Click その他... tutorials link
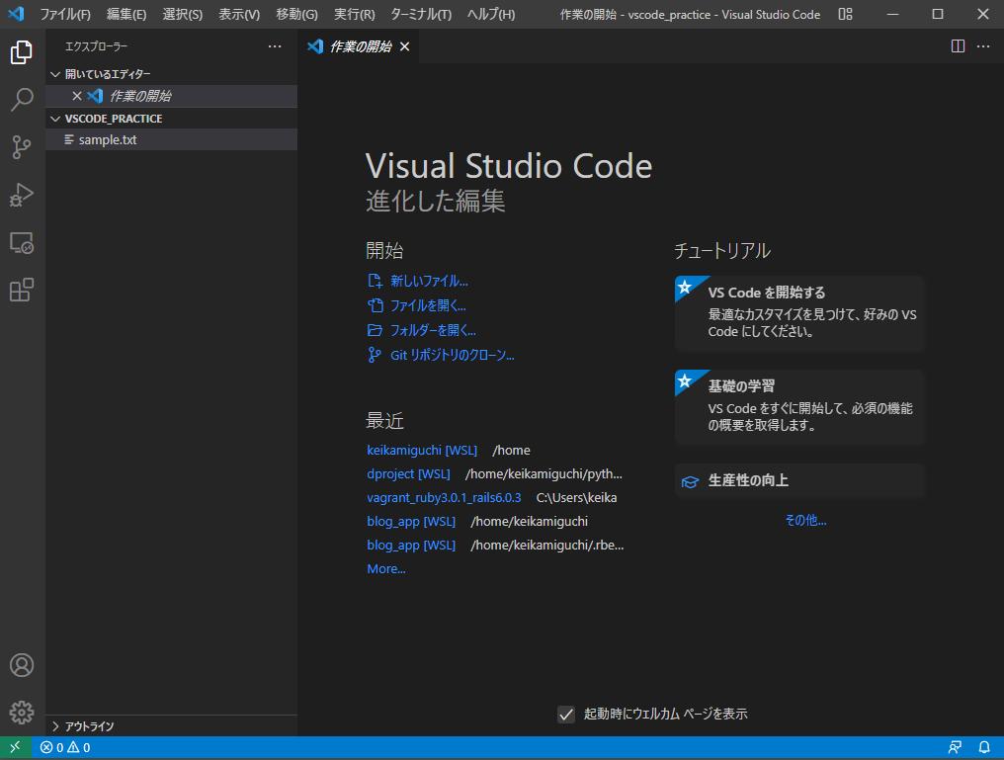Screen dimensions: 1004x760 click(x=805, y=520)
